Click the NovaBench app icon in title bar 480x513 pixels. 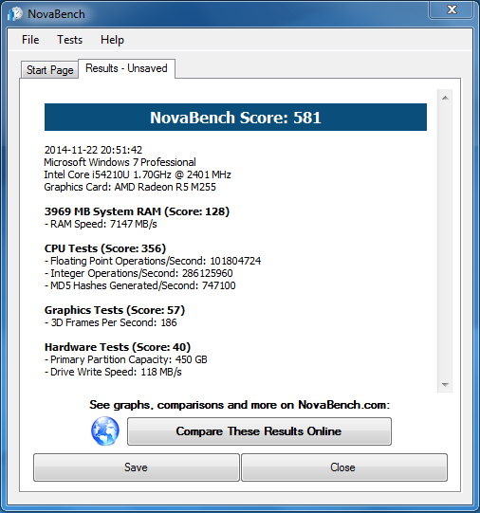click(x=15, y=14)
